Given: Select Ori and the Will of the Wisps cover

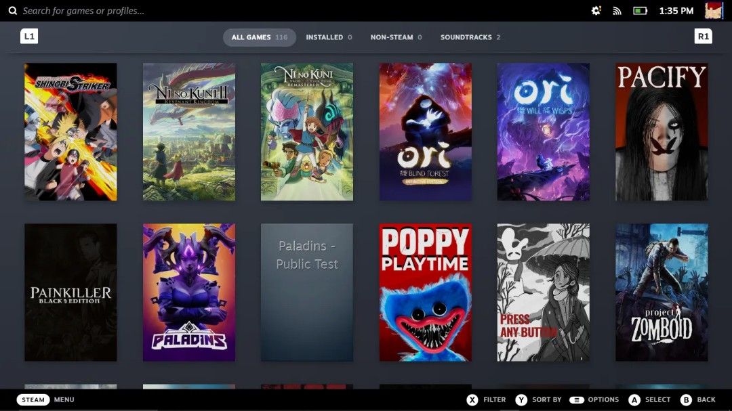Looking at the screenshot, I should 544,132.
